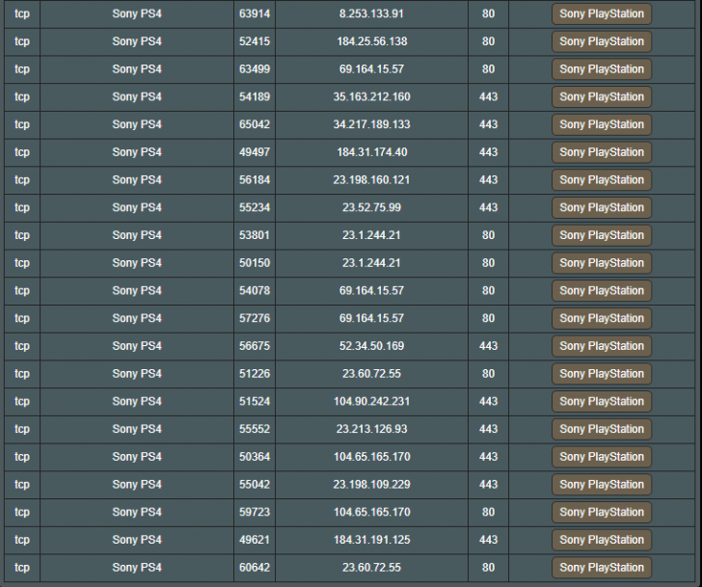Select destination IP 23.213.126.93
Screen dimensions: 702x587
371,430
